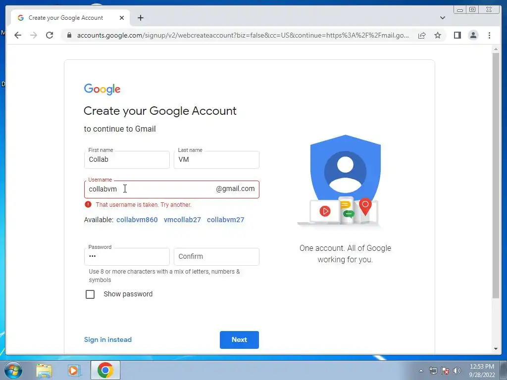Bookmark this page with the star icon
Viewport: 507px width, 380px height.
[x=438, y=35]
